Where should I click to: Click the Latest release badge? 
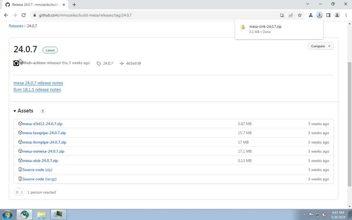coord(50,50)
